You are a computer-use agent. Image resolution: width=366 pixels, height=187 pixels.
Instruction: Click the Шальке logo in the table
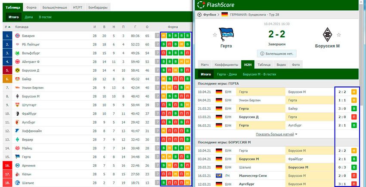tap(17, 183)
